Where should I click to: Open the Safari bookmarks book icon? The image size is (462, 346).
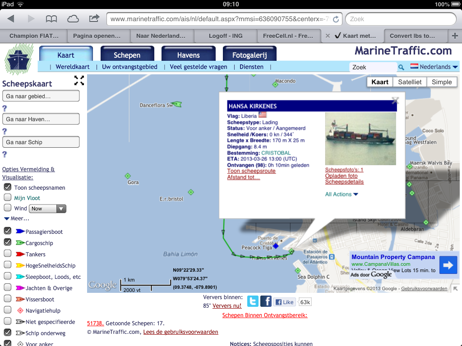coord(51,19)
